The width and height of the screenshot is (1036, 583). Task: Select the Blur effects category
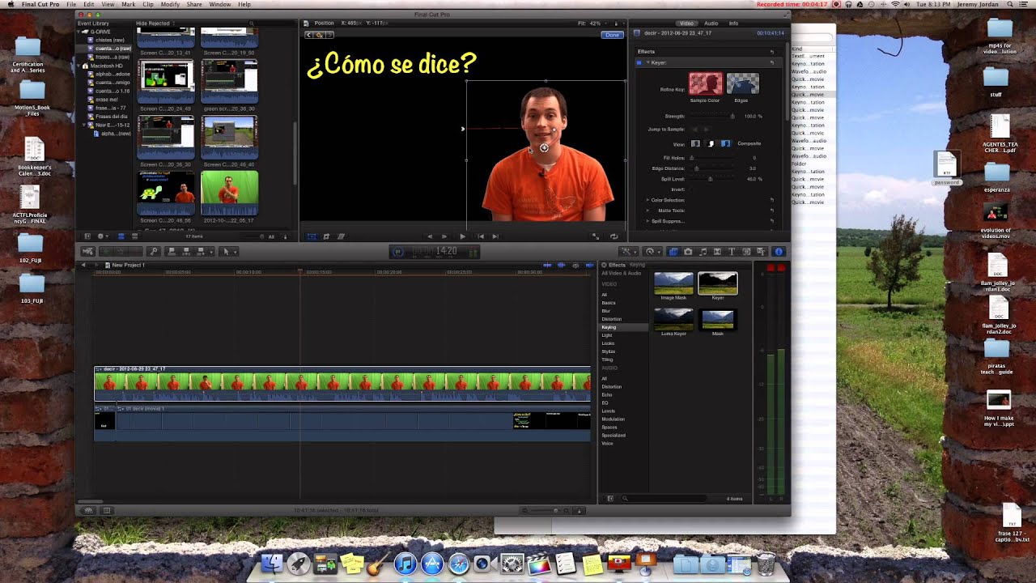(606, 311)
